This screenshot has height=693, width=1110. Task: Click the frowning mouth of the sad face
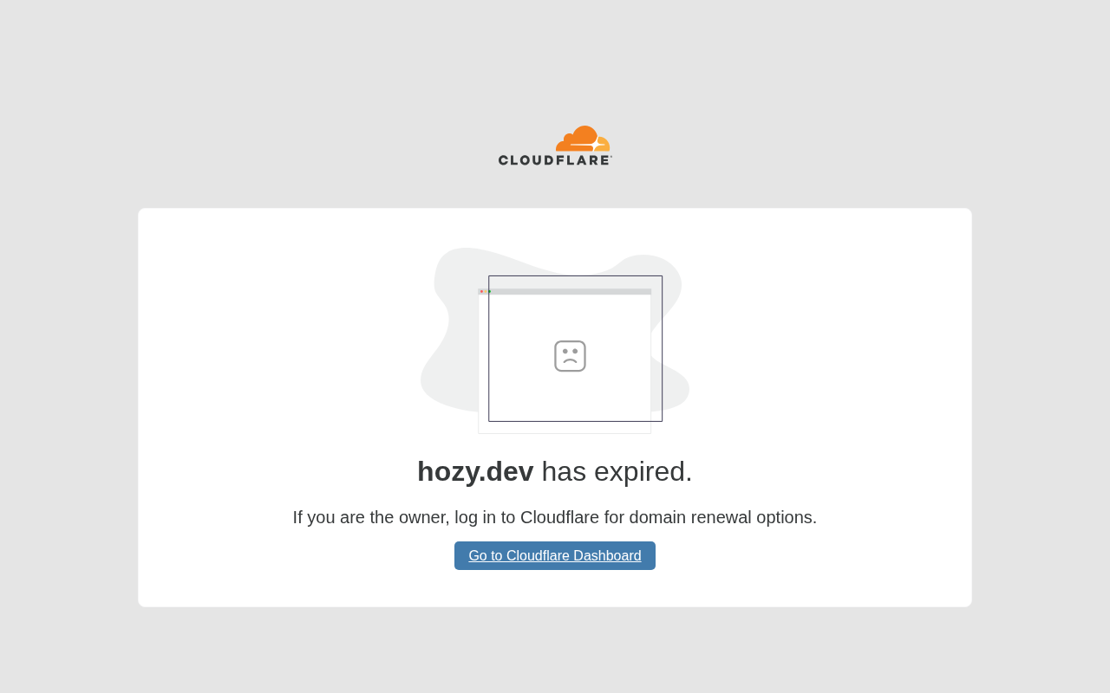pyautogui.click(x=570, y=360)
